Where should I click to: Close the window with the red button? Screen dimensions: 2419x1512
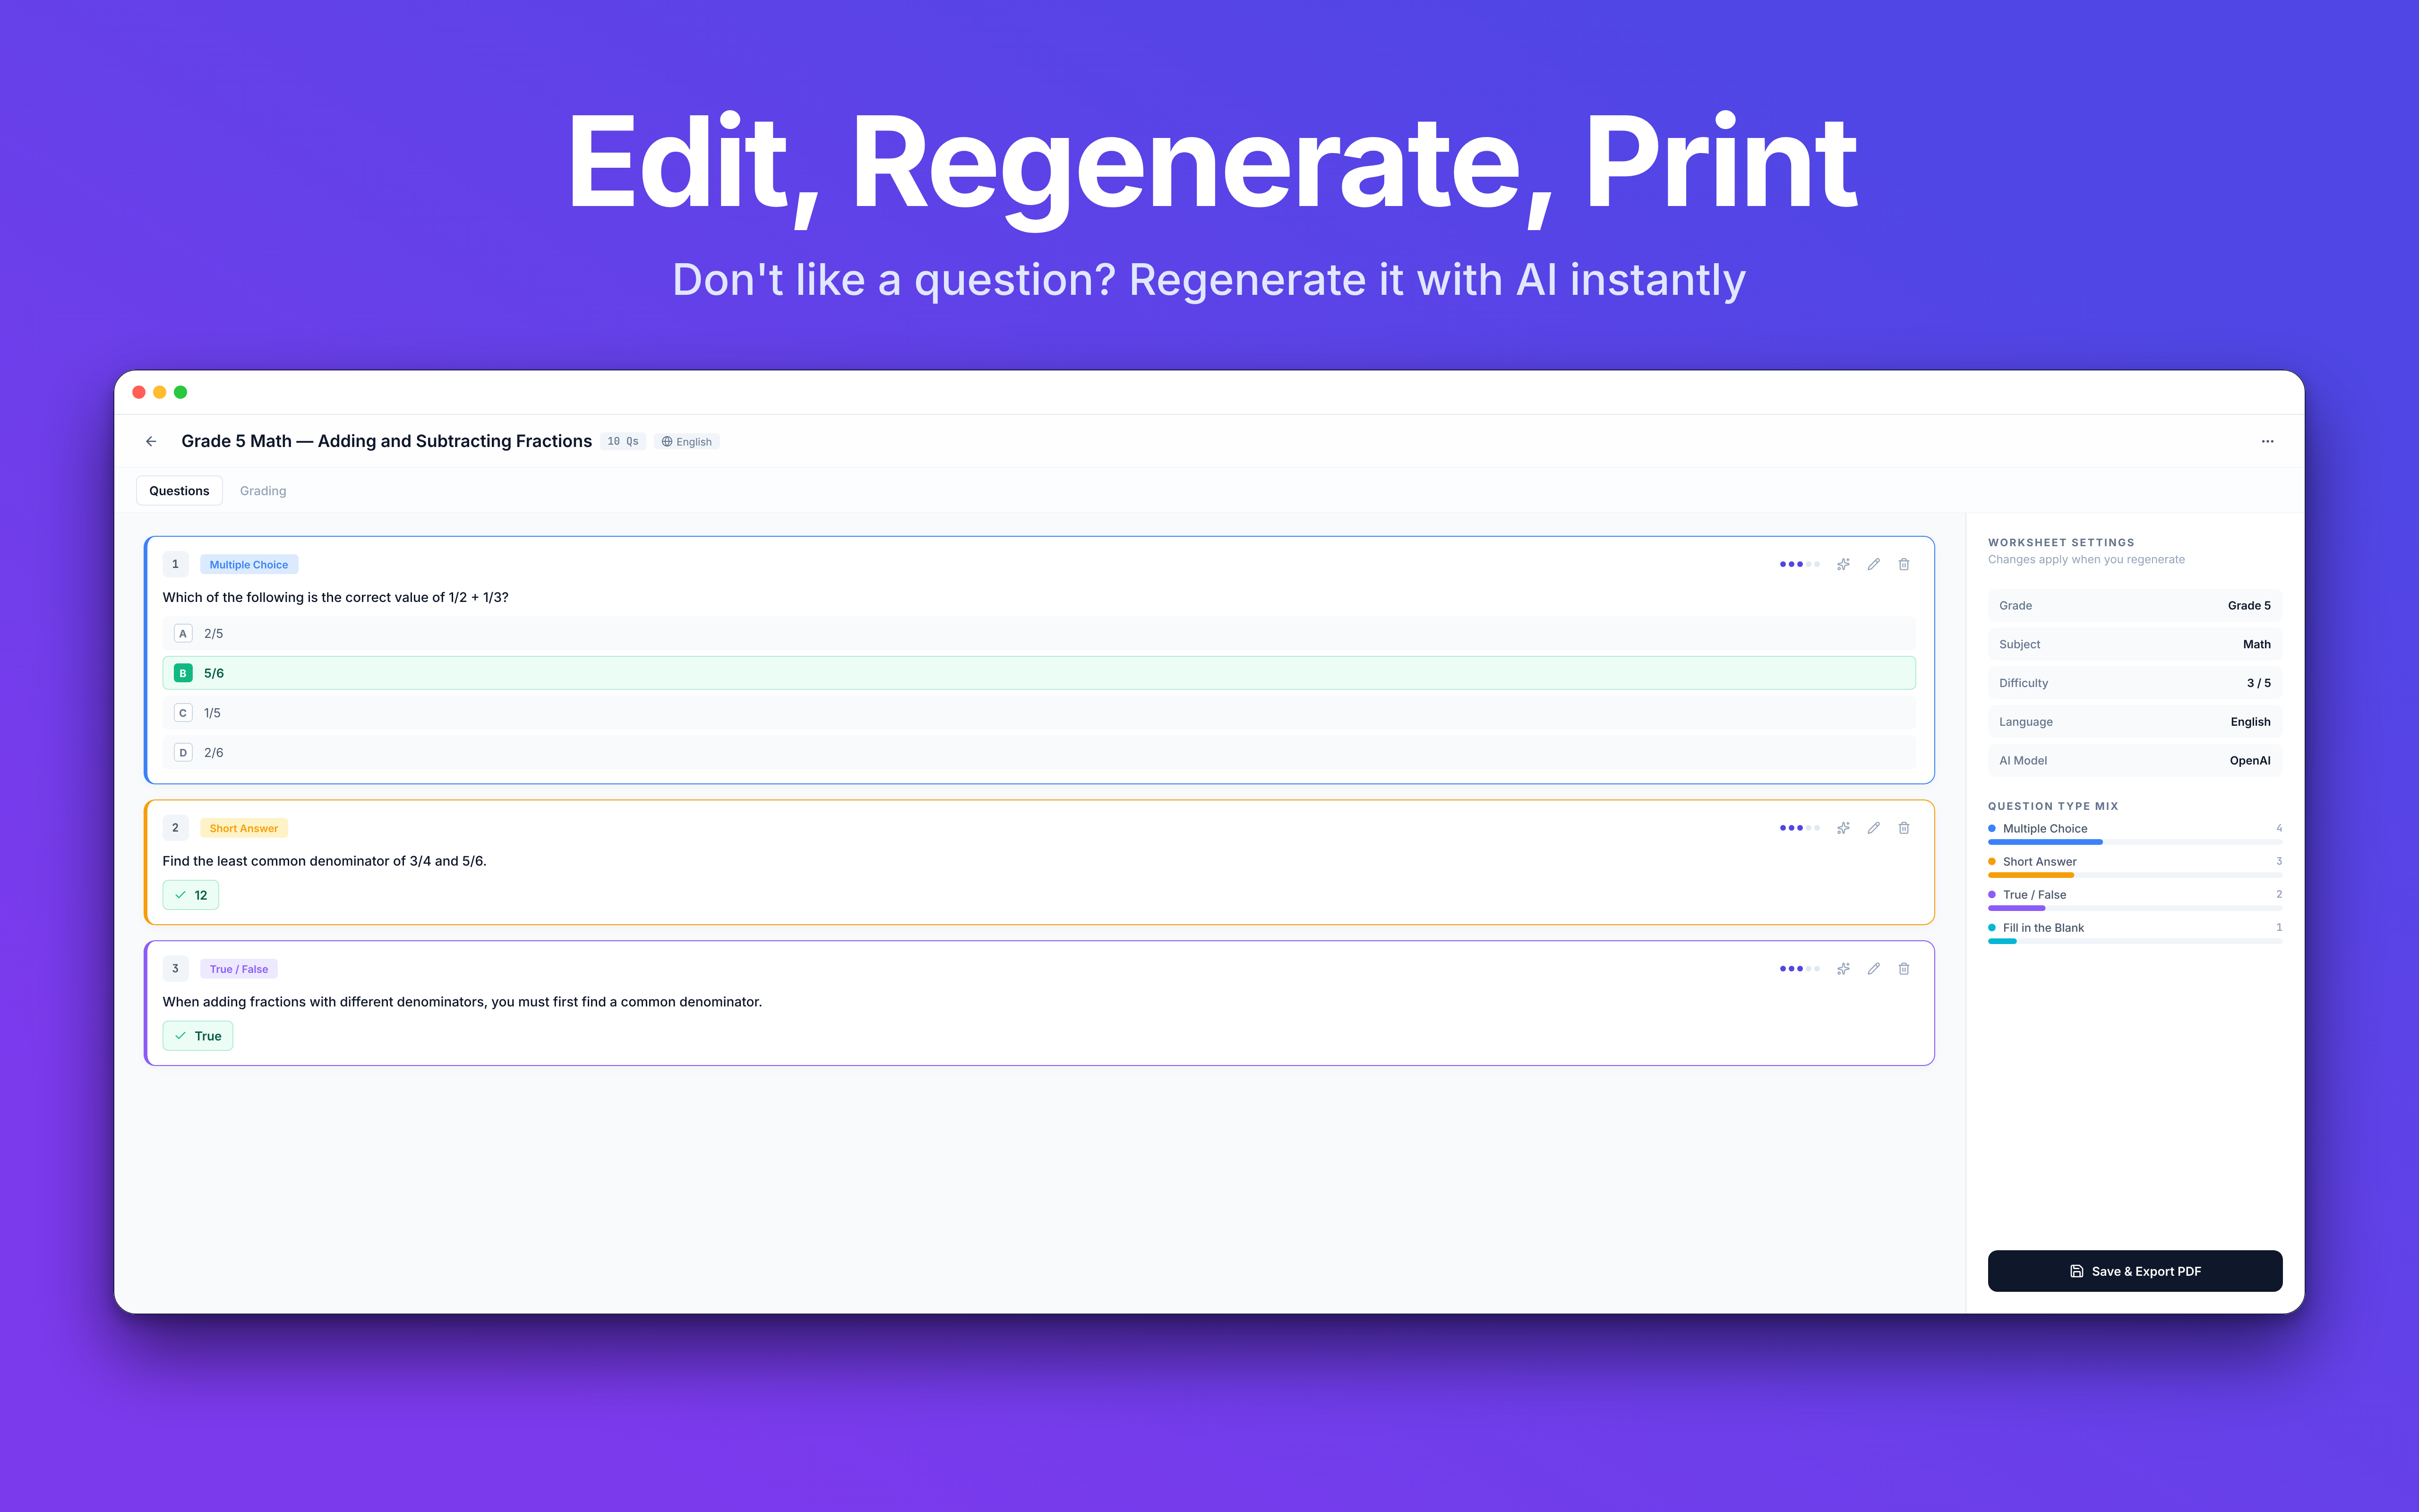[139, 392]
